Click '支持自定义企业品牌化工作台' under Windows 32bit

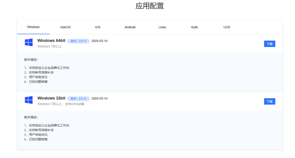[49, 126]
